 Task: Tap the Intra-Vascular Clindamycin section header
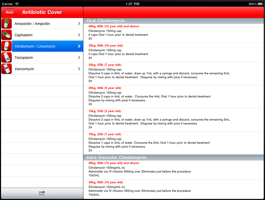173,158
